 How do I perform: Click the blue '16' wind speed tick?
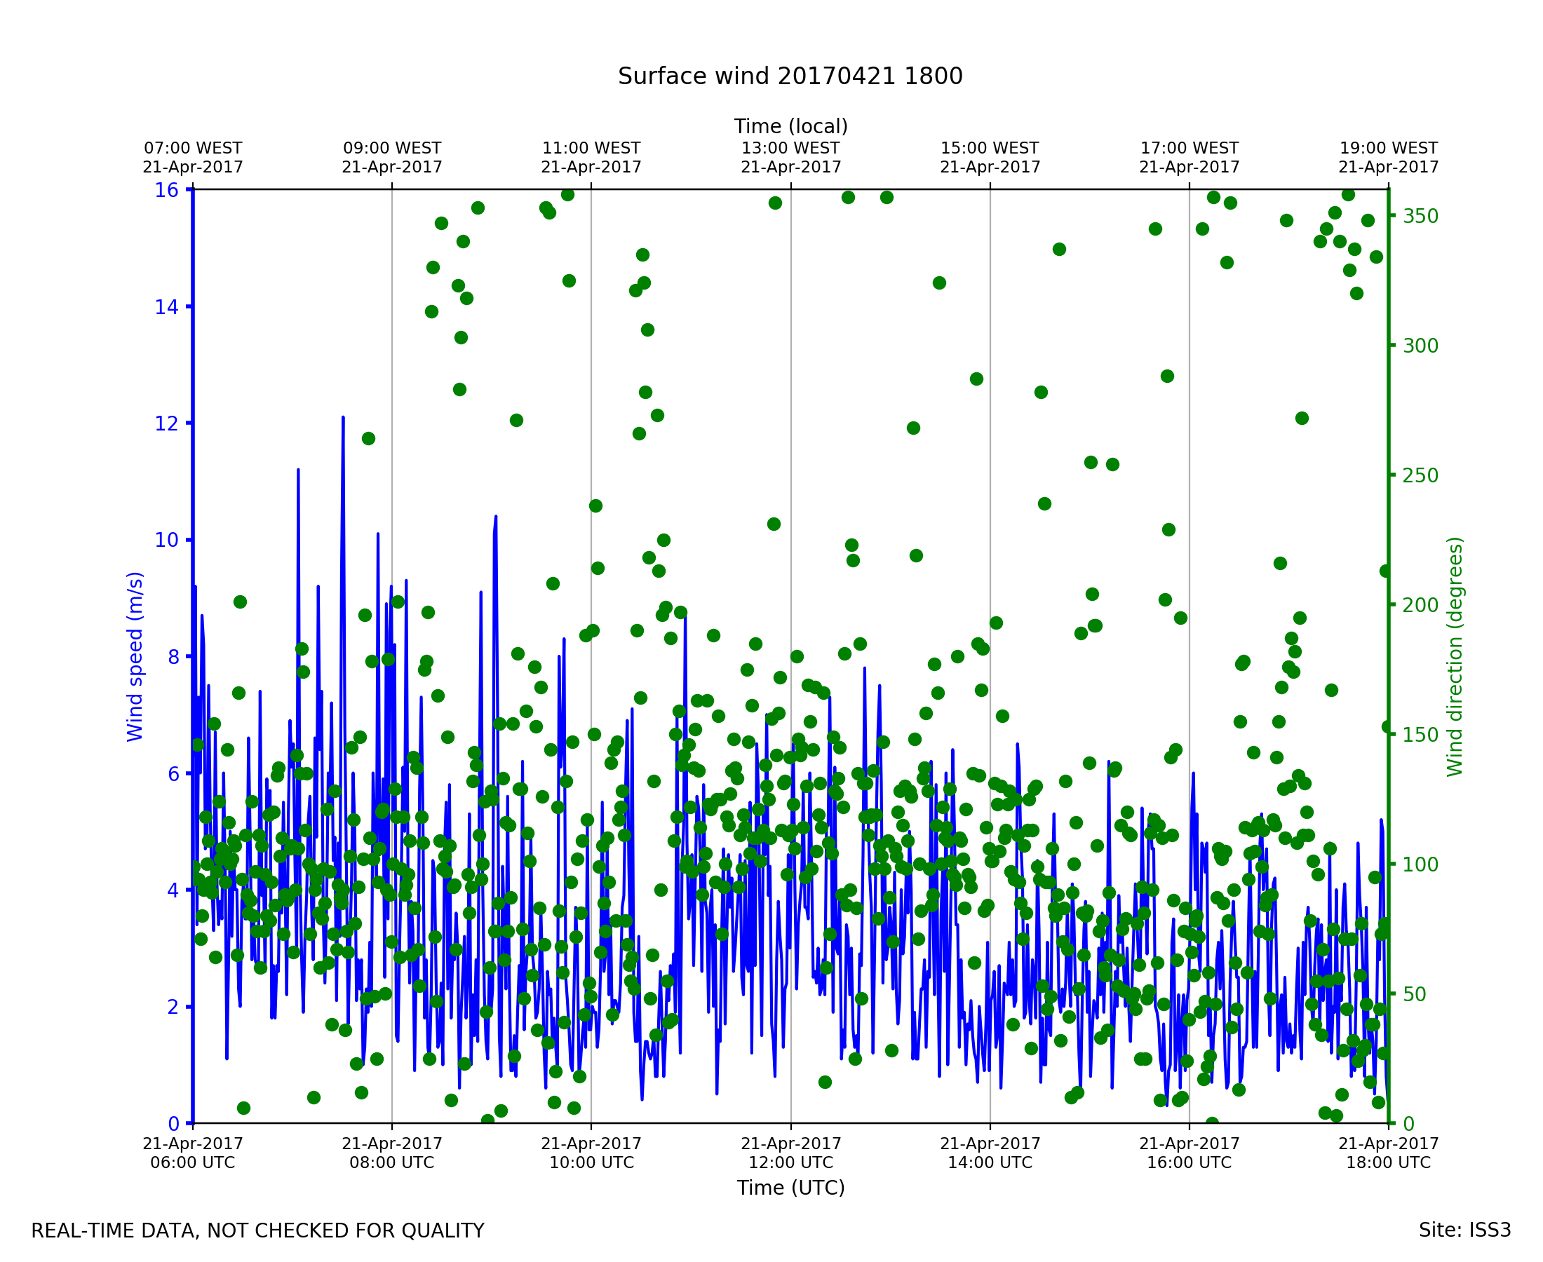click(x=166, y=191)
